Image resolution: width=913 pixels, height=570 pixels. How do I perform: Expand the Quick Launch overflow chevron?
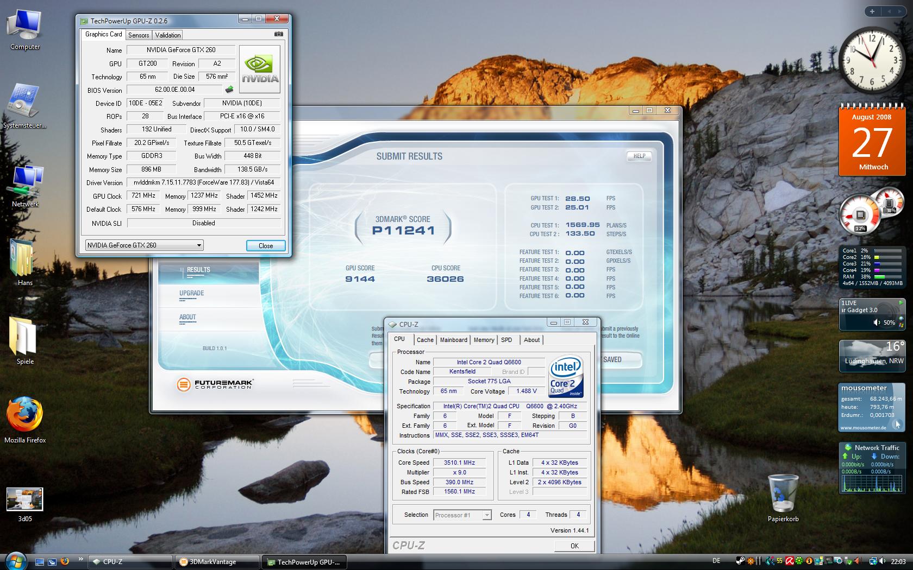(x=81, y=559)
